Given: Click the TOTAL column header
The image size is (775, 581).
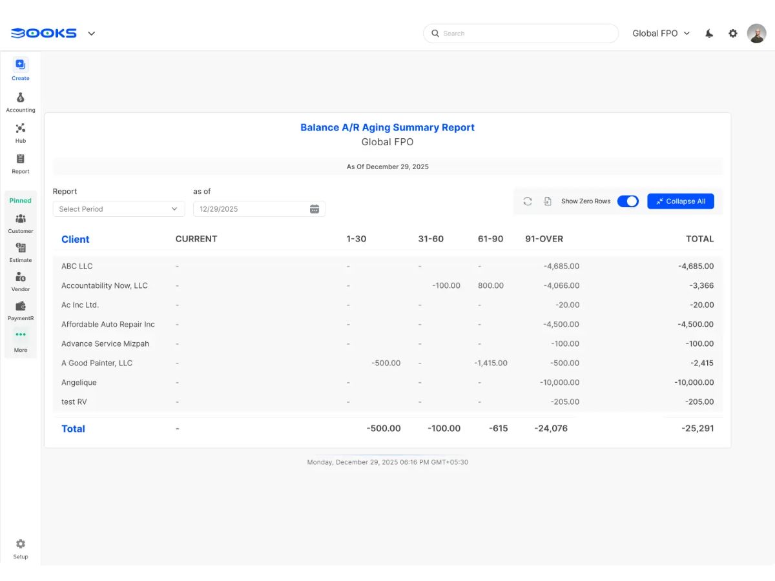Looking at the screenshot, I should pyautogui.click(x=700, y=239).
